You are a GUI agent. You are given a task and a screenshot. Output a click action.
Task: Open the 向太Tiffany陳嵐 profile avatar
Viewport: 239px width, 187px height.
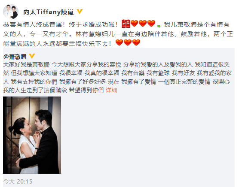[11, 12]
